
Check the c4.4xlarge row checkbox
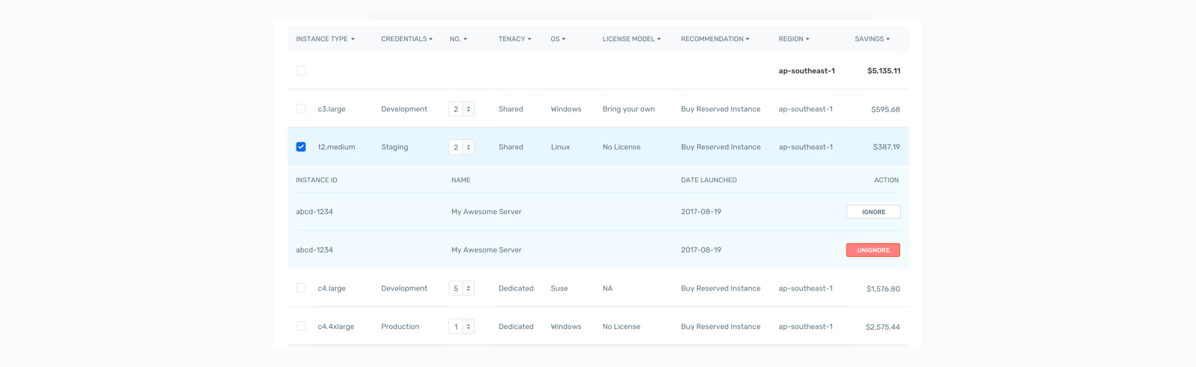(301, 327)
